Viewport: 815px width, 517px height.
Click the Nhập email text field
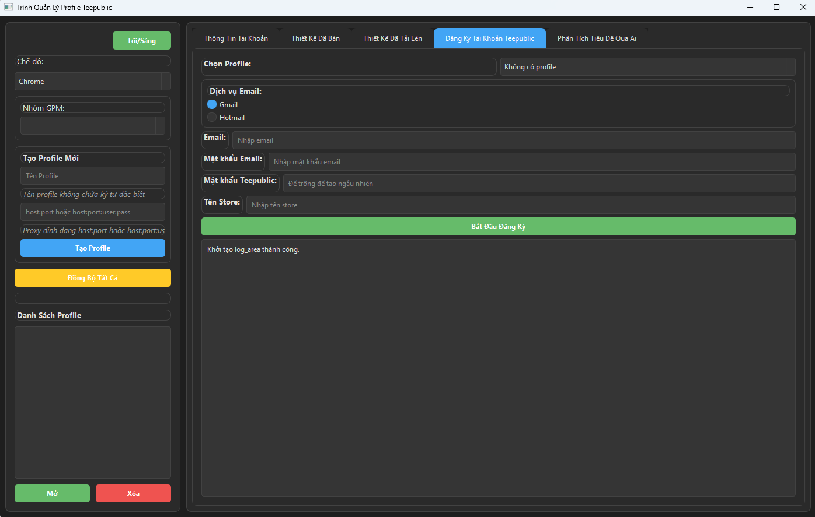(513, 140)
